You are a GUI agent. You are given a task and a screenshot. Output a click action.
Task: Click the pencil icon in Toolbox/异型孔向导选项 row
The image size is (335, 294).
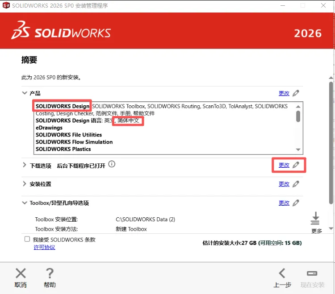pyautogui.click(x=296, y=203)
